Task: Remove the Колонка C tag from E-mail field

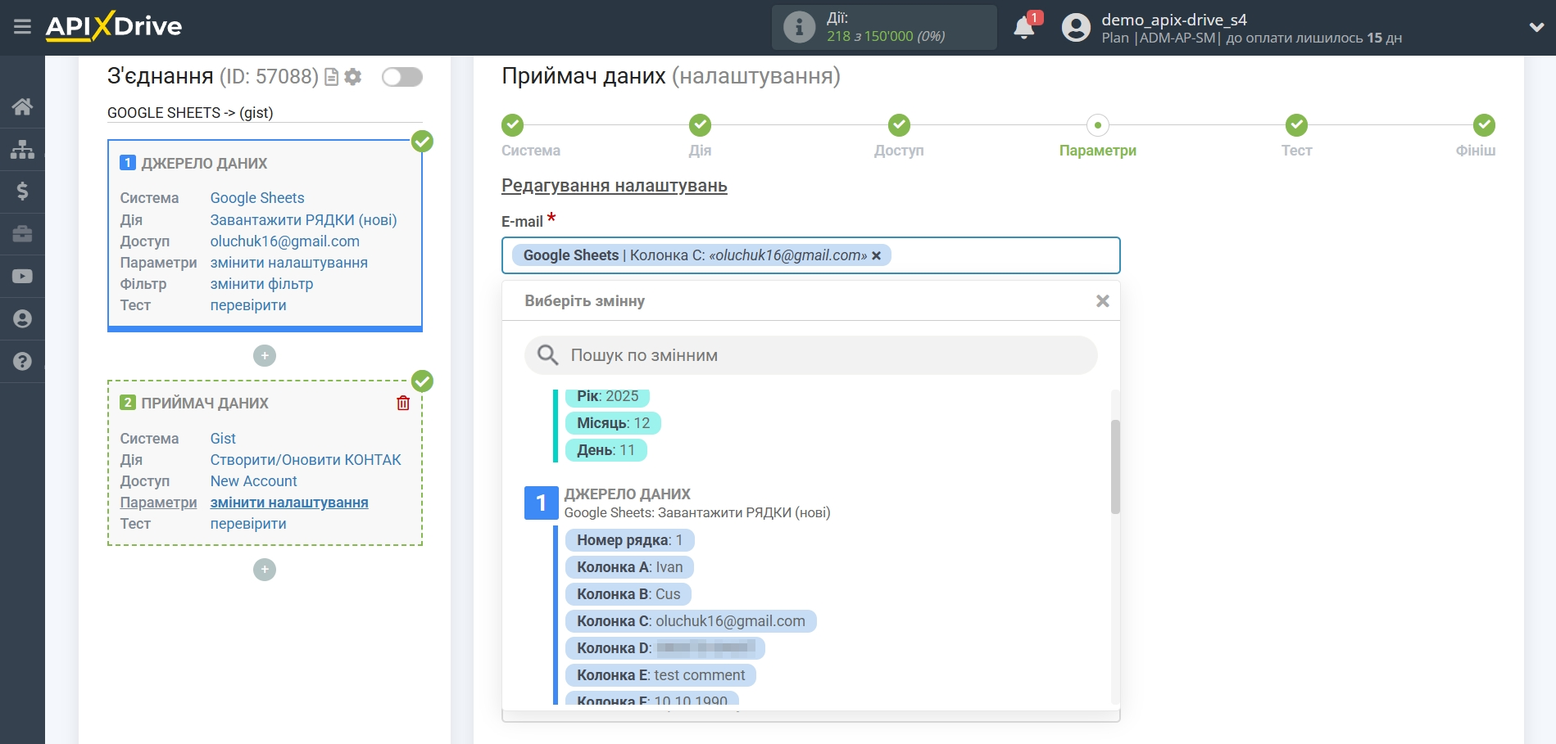Action: coord(877,255)
